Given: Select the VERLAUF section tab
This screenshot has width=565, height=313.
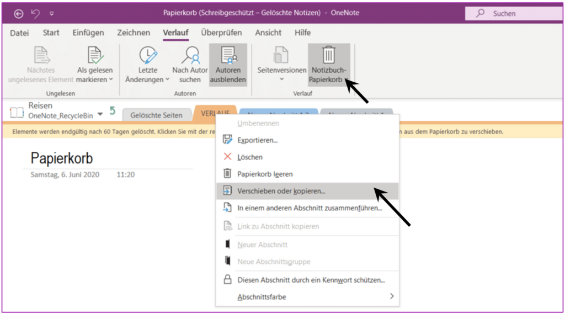Looking at the screenshot, I should (215, 113).
